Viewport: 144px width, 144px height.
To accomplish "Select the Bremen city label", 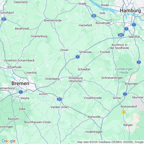I will point(20,84).
